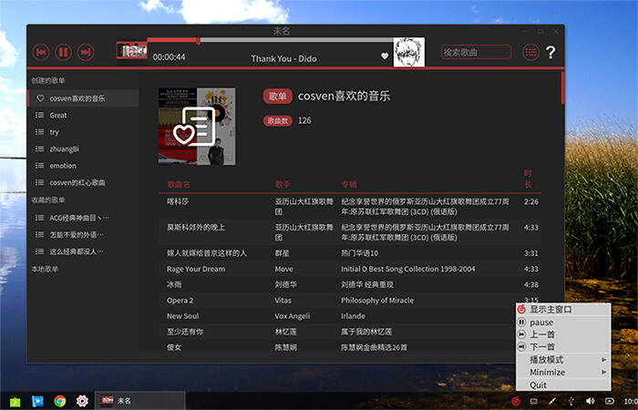Choose pause in tray menu
Image resolution: width=638 pixels, height=410 pixels.
point(563,323)
